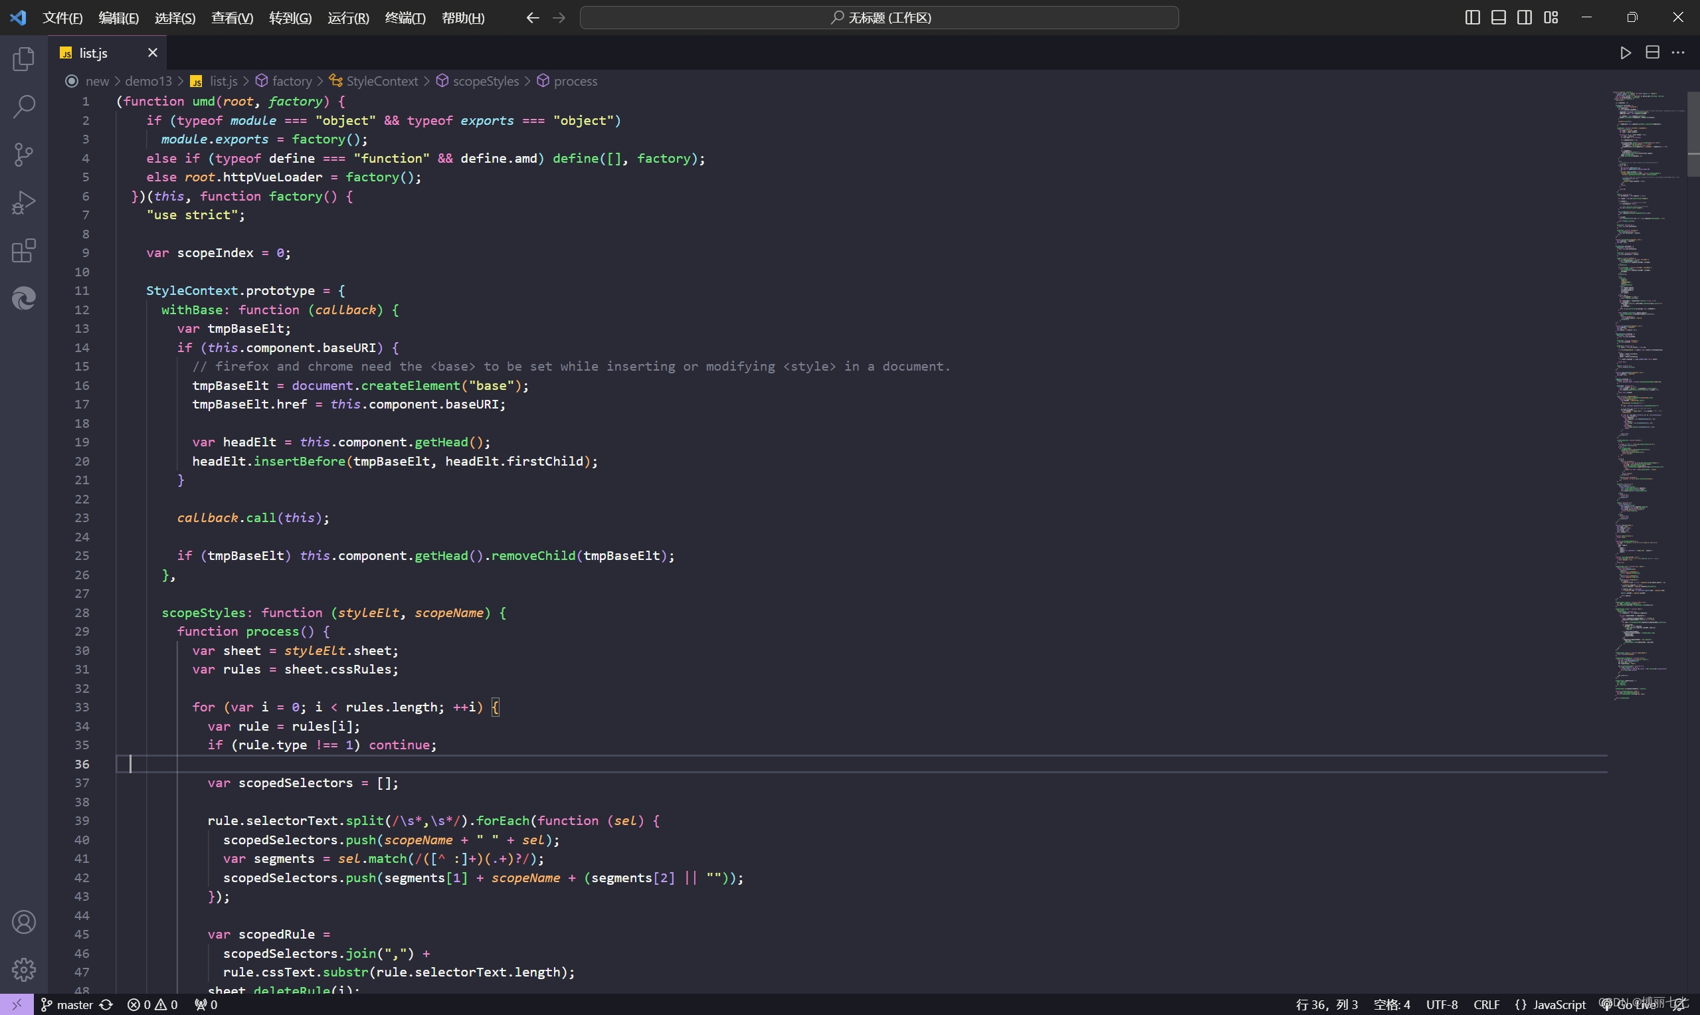Open the Manage gear icon
1700x1015 pixels.
(x=24, y=969)
